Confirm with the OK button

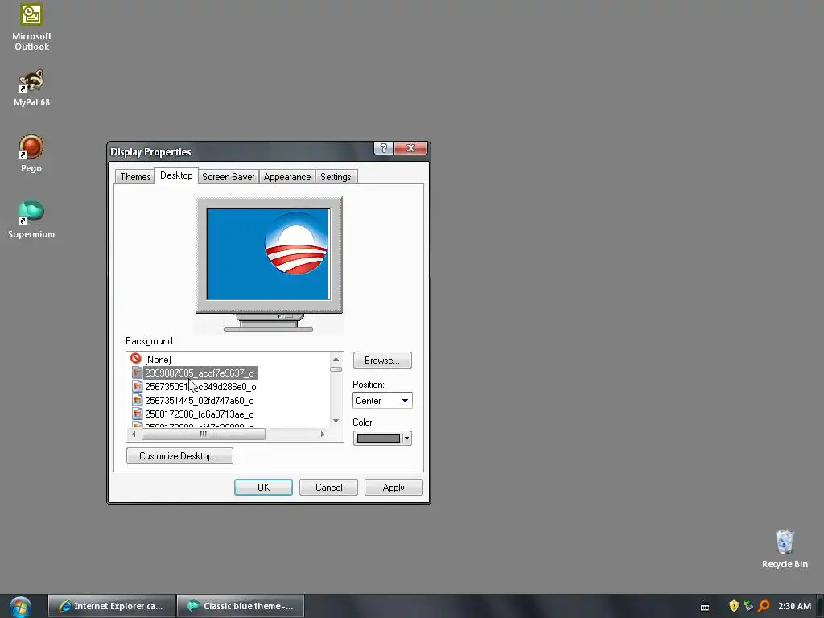point(263,488)
